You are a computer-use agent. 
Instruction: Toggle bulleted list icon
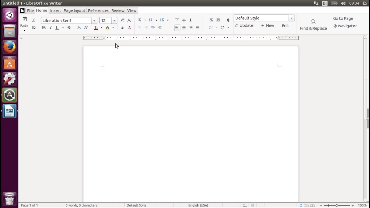tap(139, 20)
